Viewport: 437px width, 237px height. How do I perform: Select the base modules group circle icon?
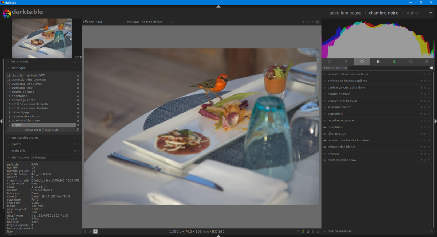362,62
